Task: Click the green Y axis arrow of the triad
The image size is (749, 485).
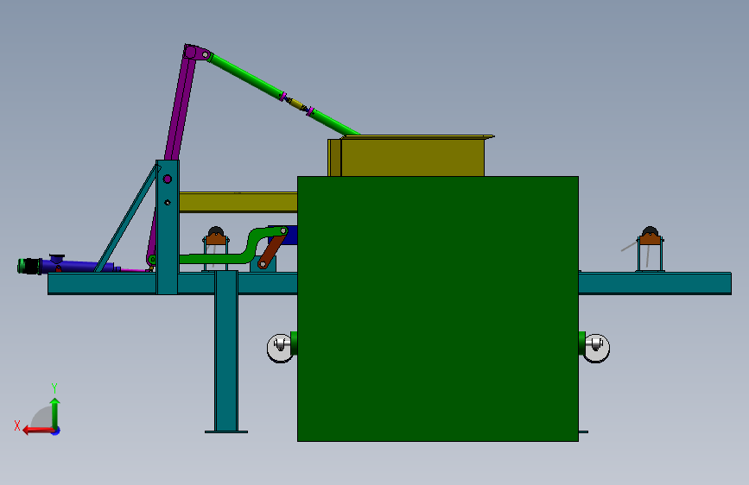Action: pos(55,412)
